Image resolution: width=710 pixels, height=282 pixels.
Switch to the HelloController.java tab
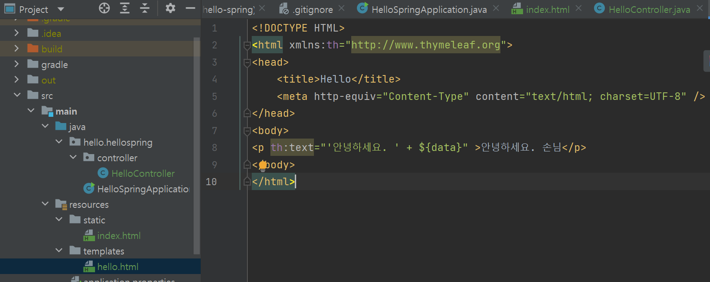point(649,9)
